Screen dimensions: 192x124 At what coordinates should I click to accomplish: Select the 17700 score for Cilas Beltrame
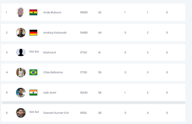(83, 72)
